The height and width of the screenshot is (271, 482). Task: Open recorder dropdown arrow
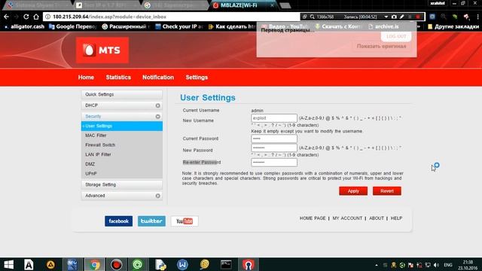[x=386, y=17]
